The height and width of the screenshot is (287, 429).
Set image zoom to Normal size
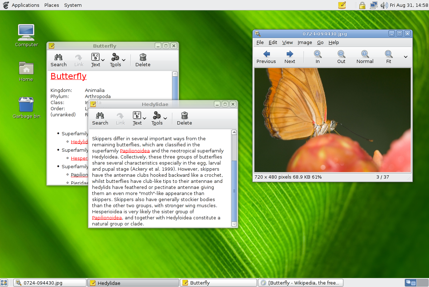365,57
